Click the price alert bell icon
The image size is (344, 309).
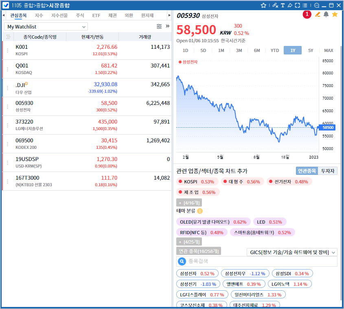(326, 15)
